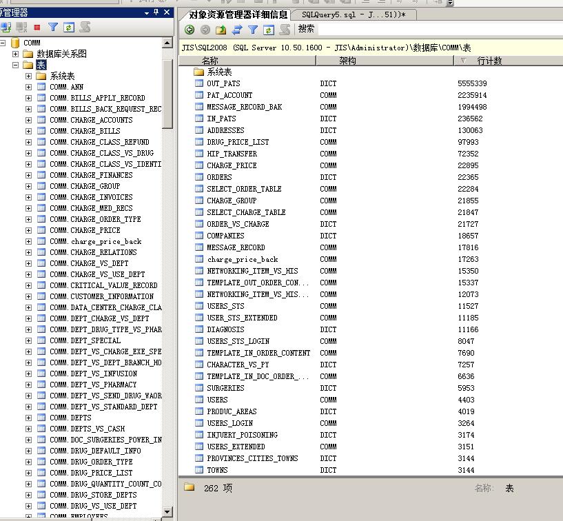This screenshot has width=563, height=521.
Task: Sort by the 行计数 column header
Action: (x=509, y=61)
